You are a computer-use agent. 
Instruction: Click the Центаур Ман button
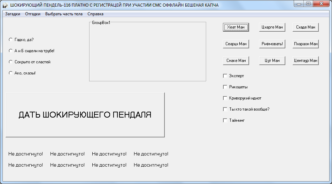point(306,61)
